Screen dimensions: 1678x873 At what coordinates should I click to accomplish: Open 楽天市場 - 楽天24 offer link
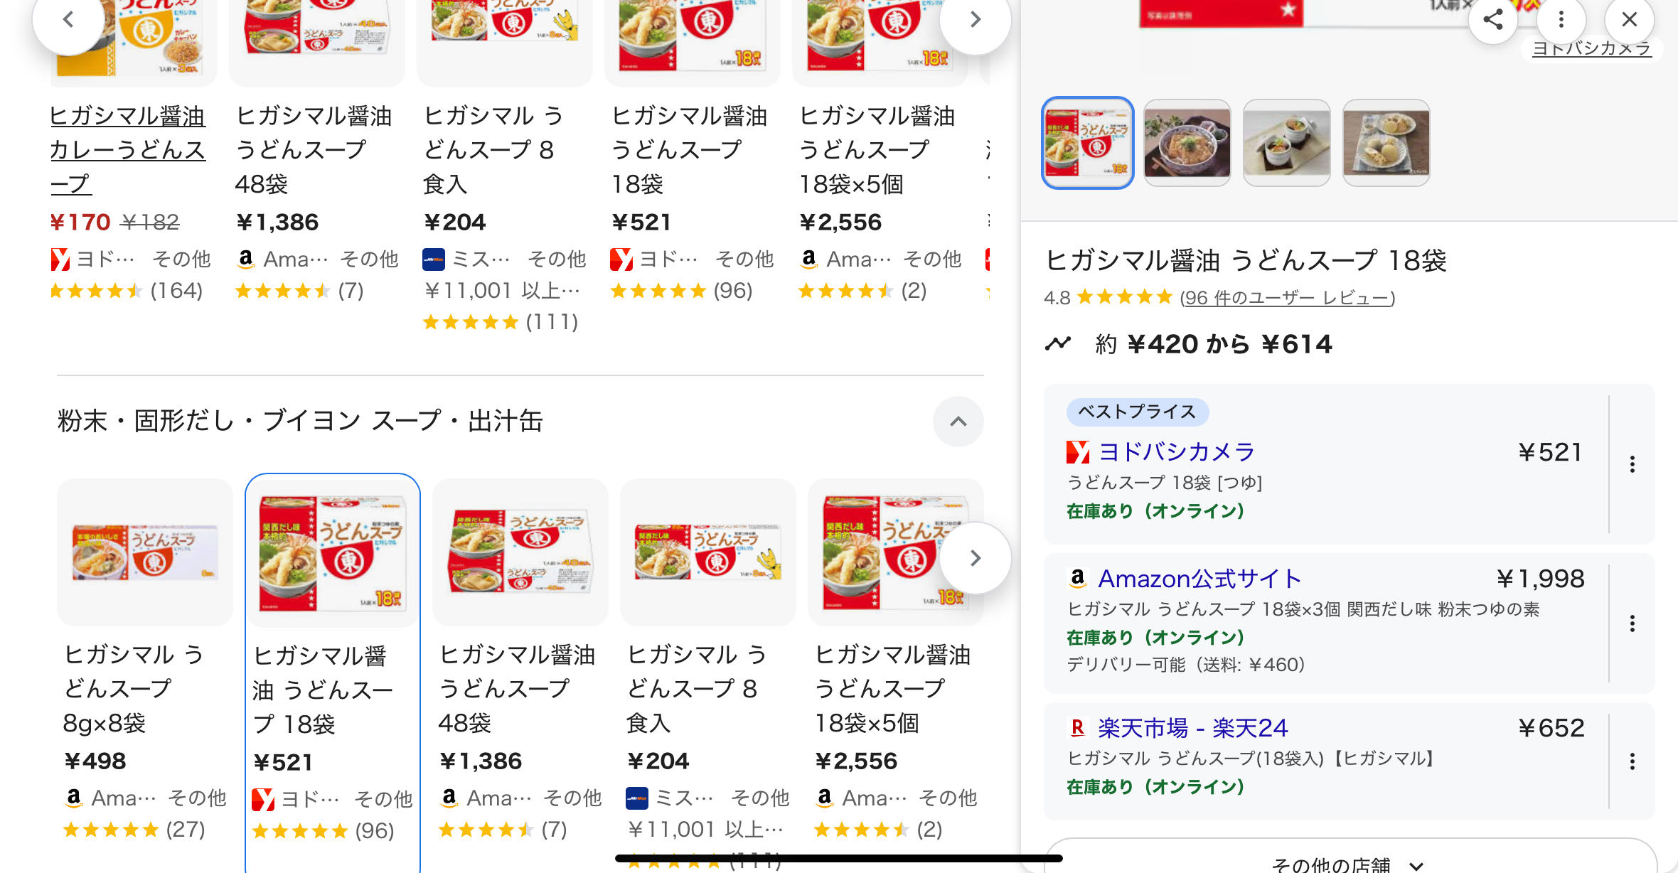[x=1192, y=728]
